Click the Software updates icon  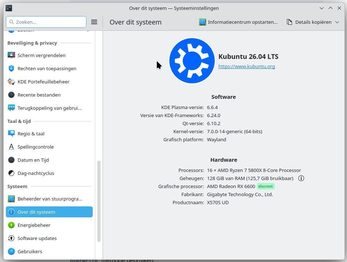pyautogui.click(x=11, y=238)
